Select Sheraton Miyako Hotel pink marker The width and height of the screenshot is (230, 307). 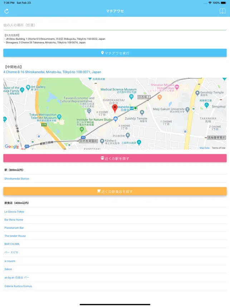(x=177, y=87)
